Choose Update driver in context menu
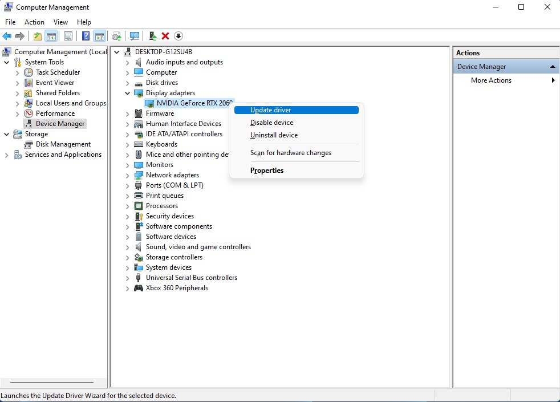Screen dimensions: 560x402 tap(297, 110)
